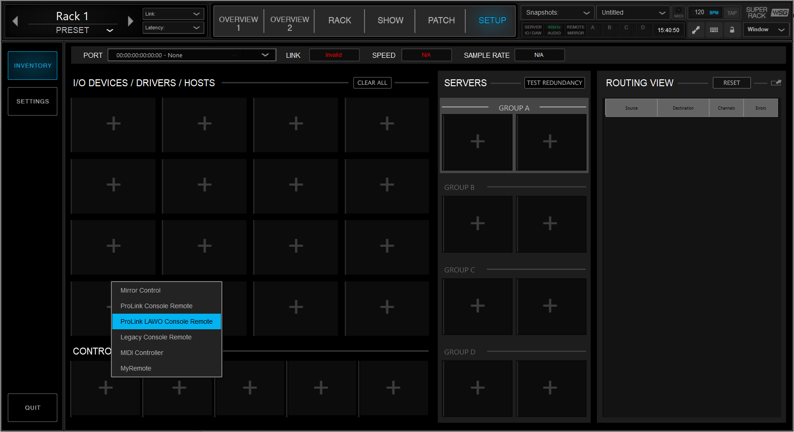Click the SAMPLE RATE value field
Screen dimensions: 794x432
click(x=540, y=55)
